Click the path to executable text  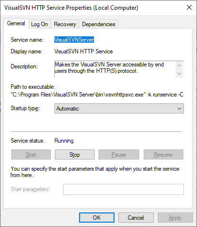97,95
